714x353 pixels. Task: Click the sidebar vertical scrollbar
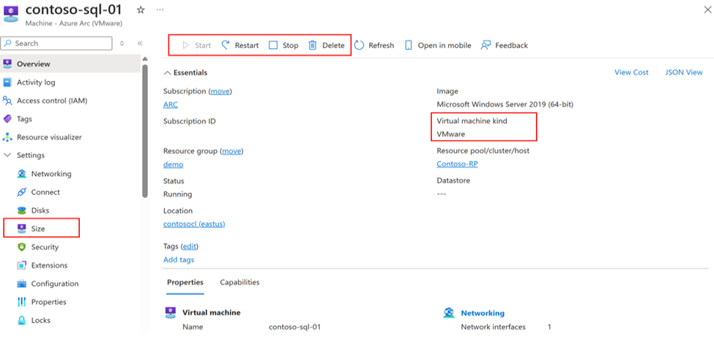coord(145,131)
